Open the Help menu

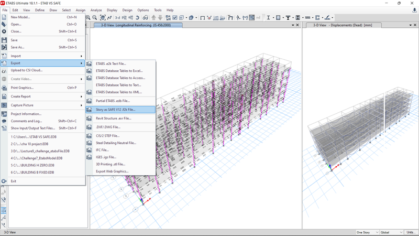(170, 10)
